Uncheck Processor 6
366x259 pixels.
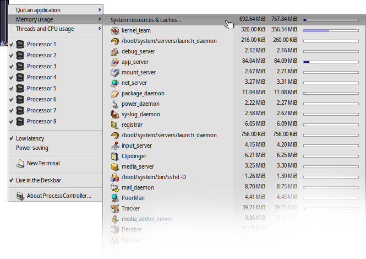12,100
